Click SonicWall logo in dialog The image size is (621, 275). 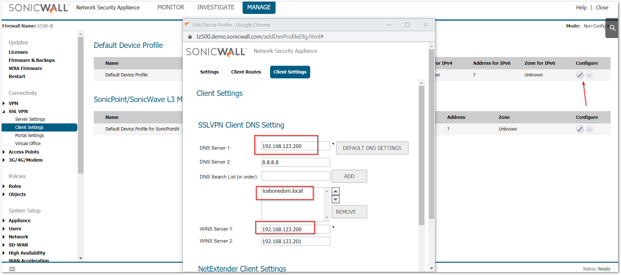pos(216,52)
